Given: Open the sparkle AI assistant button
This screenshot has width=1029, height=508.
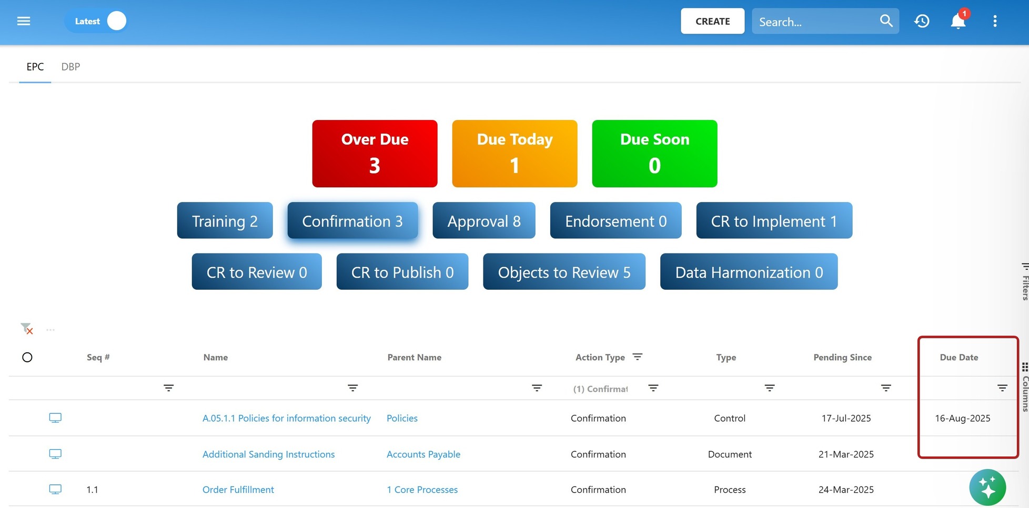Looking at the screenshot, I should pos(987,487).
